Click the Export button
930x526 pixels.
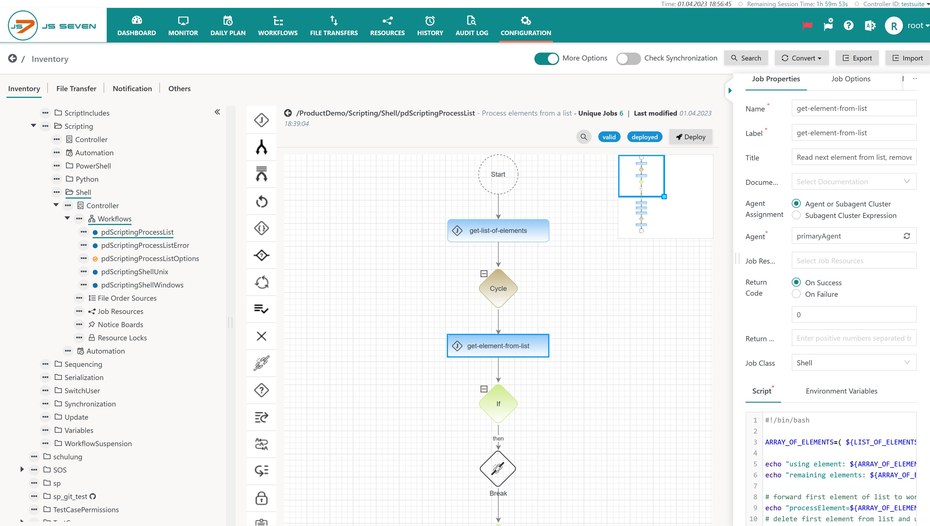point(857,58)
